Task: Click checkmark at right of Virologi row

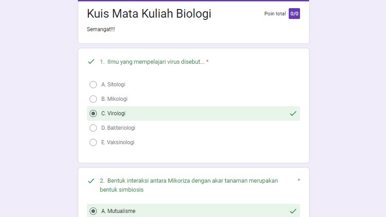Action: tap(293, 113)
